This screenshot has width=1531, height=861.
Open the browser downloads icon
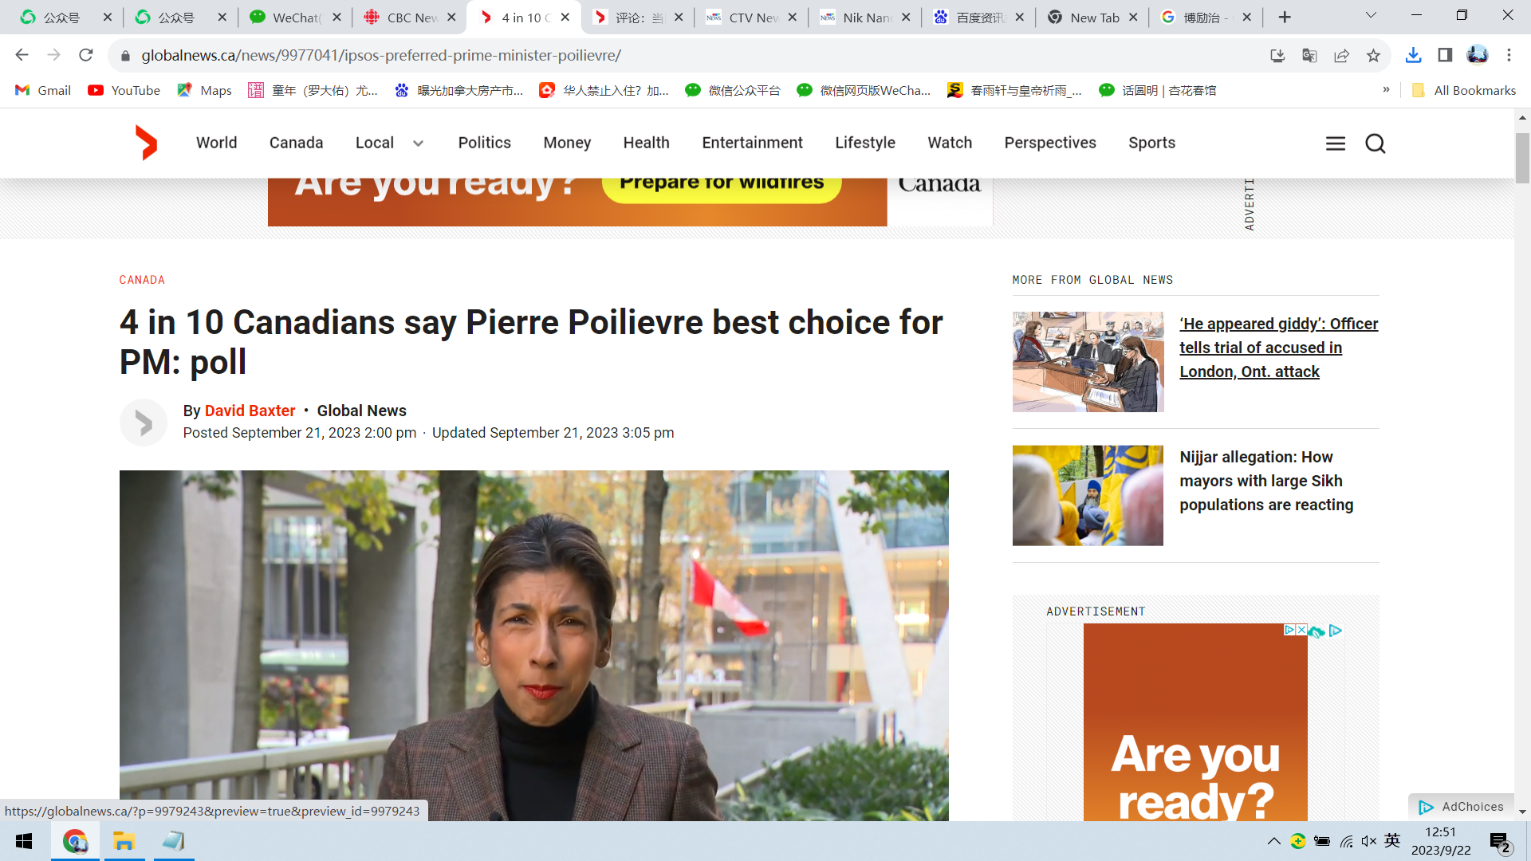[1413, 55]
